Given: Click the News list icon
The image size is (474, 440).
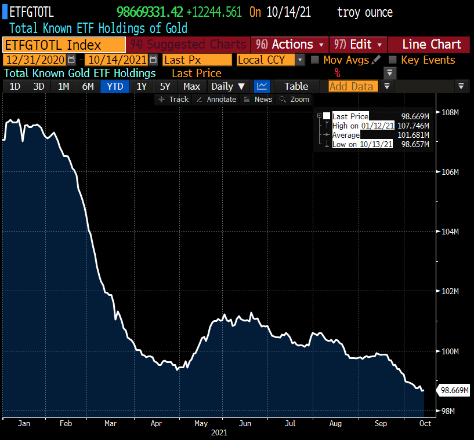Looking at the screenshot, I should click(x=247, y=100).
